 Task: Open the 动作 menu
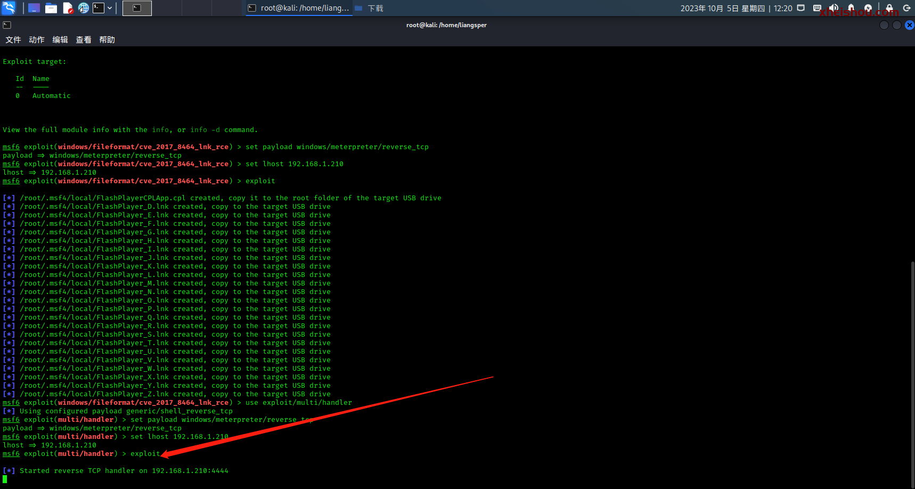click(x=37, y=40)
